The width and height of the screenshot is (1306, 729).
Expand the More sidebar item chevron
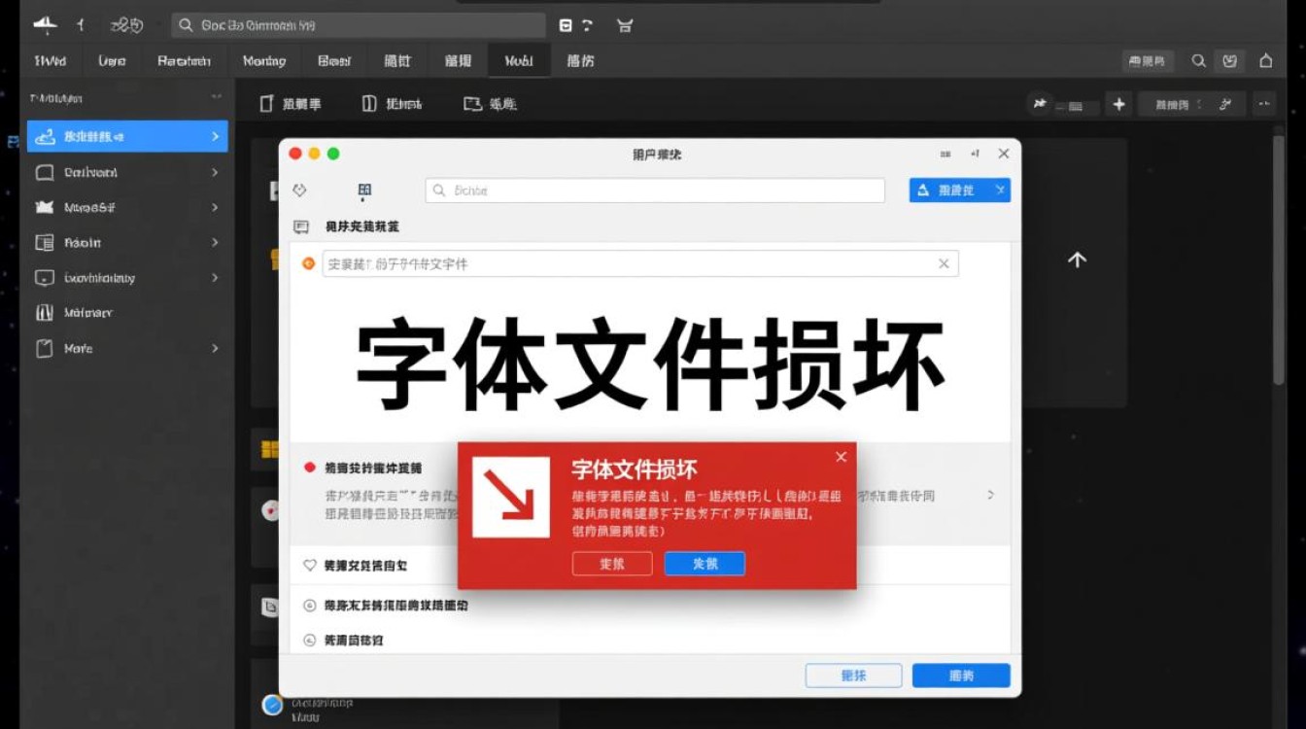point(215,348)
